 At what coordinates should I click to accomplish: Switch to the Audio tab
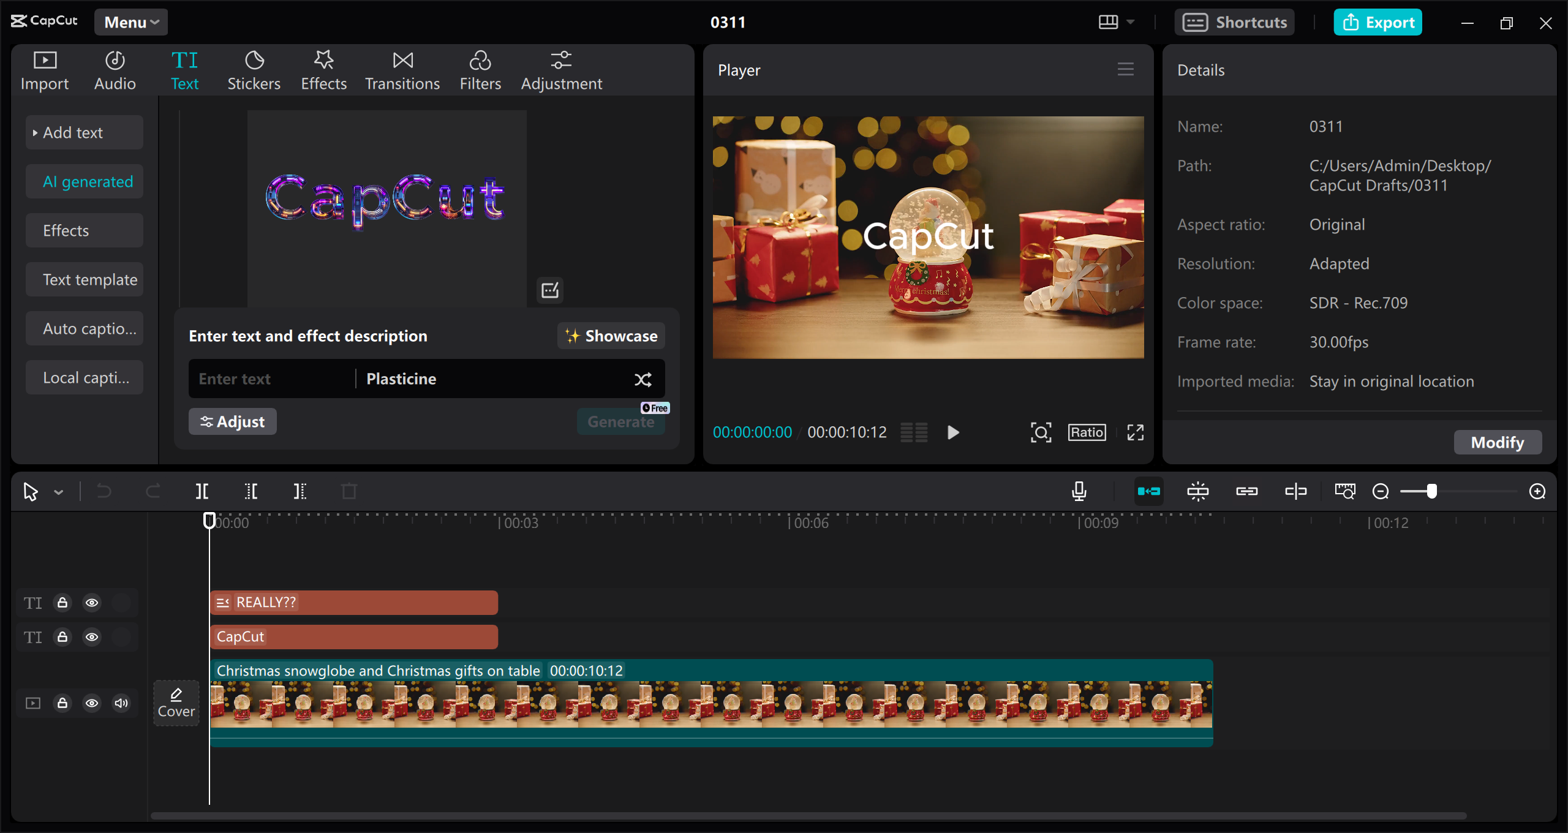pyautogui.click(x=114, y=69)
